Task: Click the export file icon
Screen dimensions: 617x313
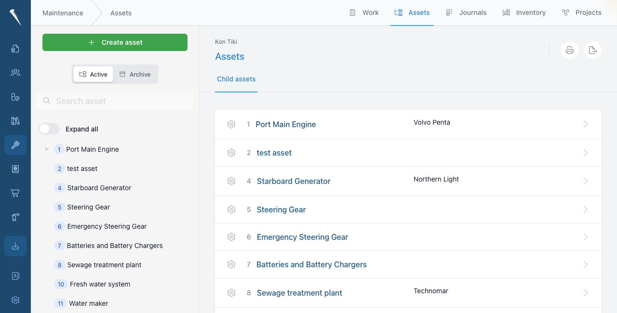Action: 593,50
